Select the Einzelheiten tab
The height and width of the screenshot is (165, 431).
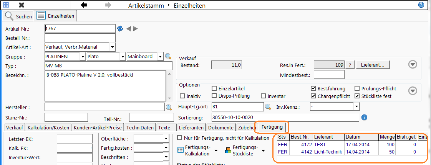pyautogui.click(x=56, y=16)
